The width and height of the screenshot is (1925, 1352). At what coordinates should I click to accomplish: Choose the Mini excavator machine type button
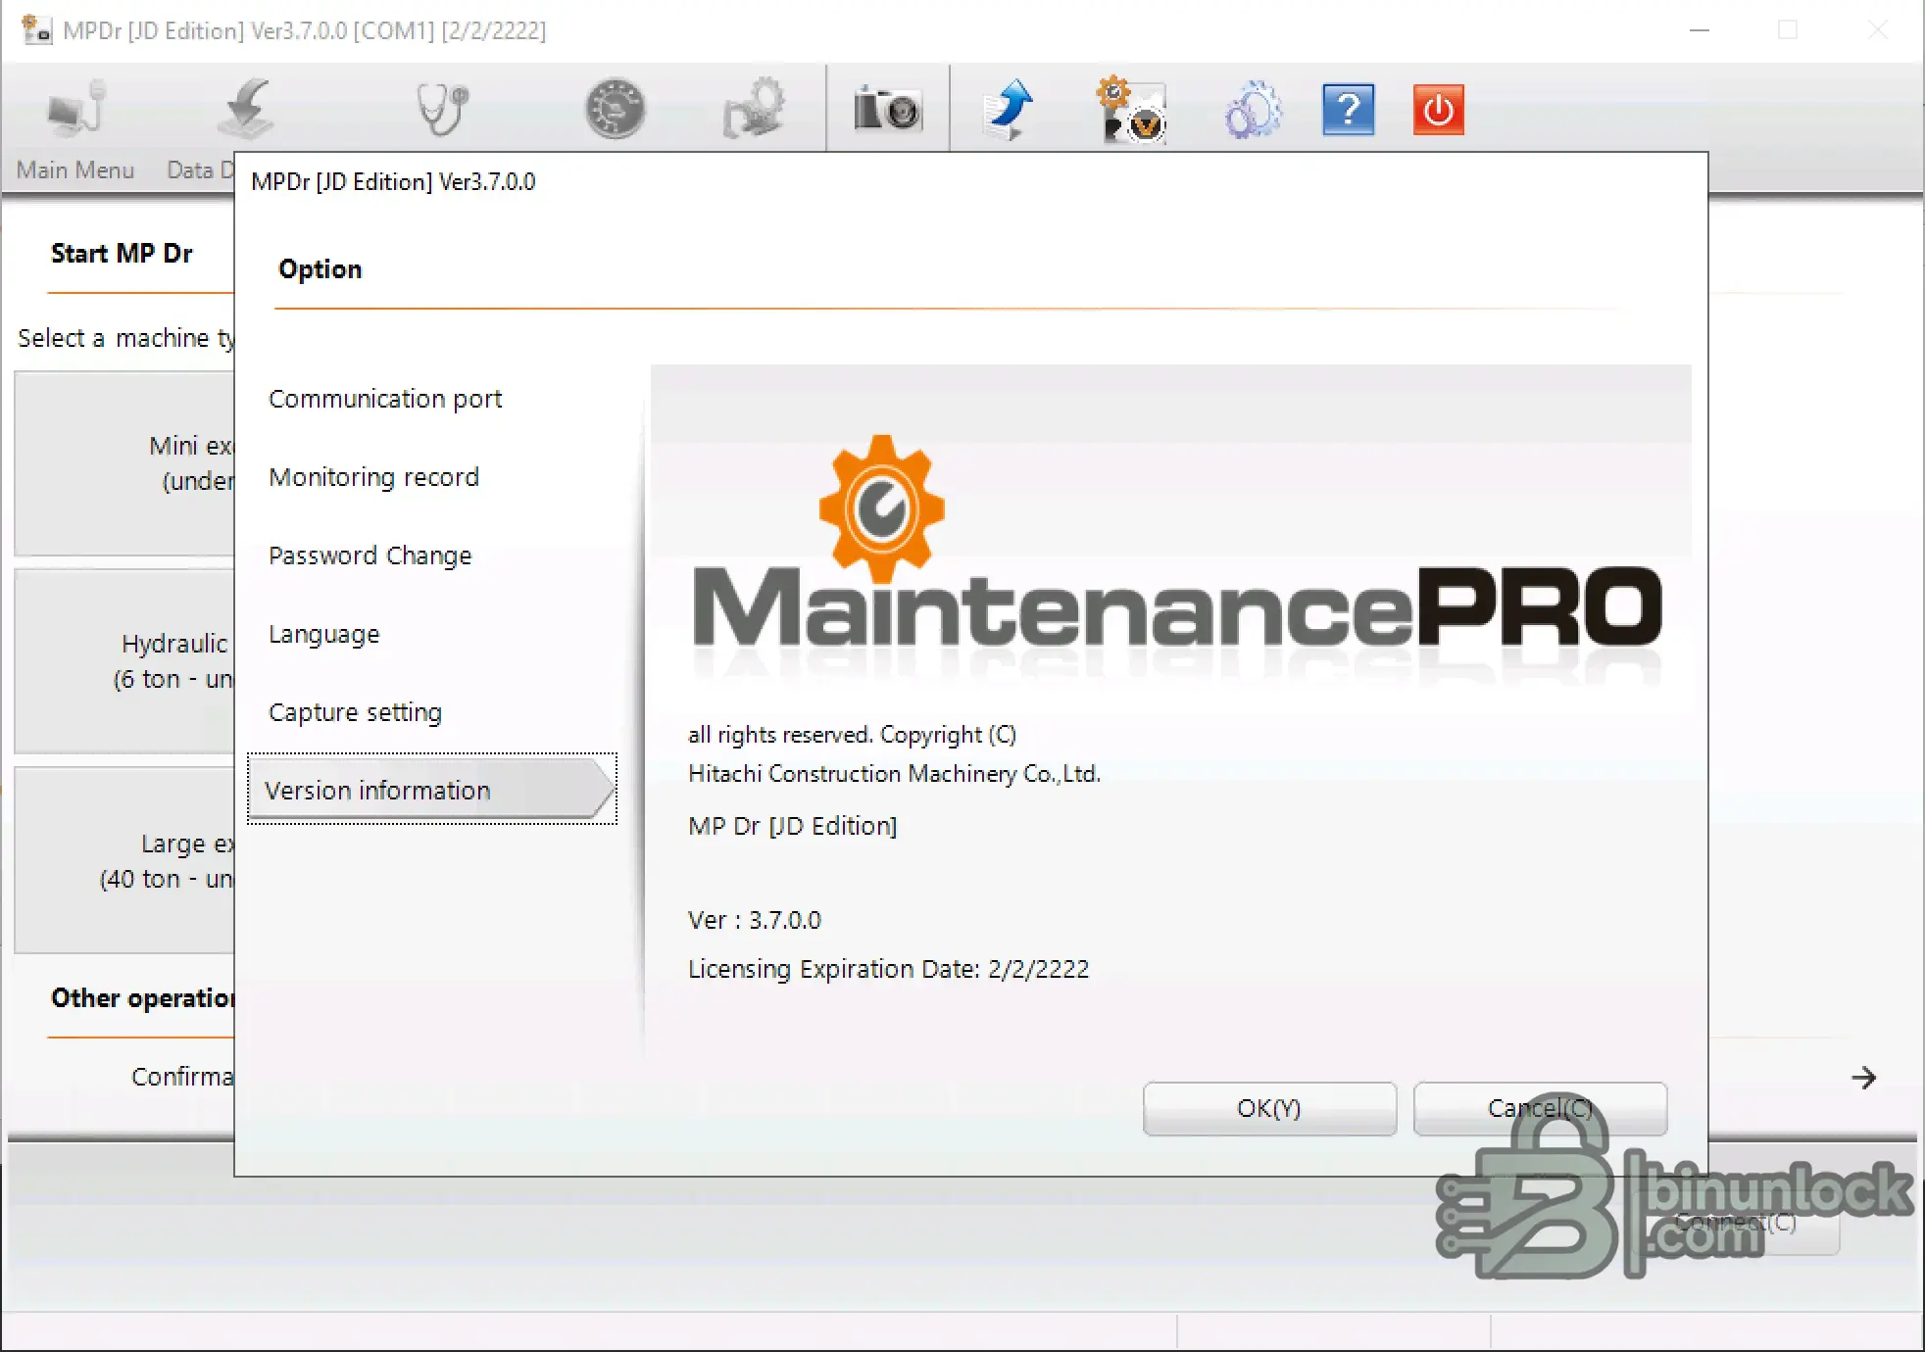point(124,463)
